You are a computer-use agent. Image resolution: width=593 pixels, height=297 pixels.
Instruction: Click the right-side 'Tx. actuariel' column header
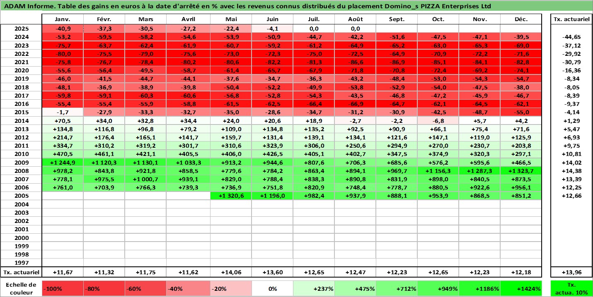coord(571,19)
